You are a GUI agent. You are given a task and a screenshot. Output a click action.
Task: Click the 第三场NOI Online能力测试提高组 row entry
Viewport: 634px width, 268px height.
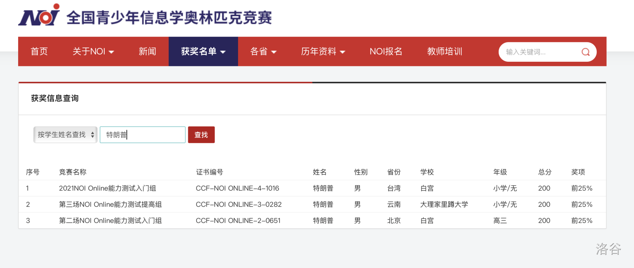[110, 204]
